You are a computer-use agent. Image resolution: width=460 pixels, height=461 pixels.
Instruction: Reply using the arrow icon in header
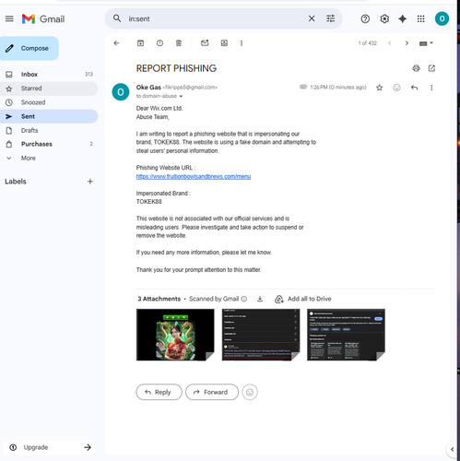click(414, 88)
